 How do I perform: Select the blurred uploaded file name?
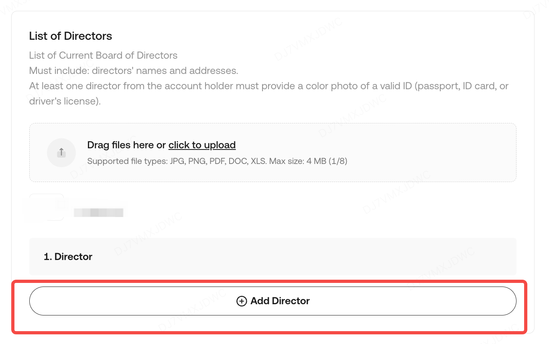[x=98, y=212]
